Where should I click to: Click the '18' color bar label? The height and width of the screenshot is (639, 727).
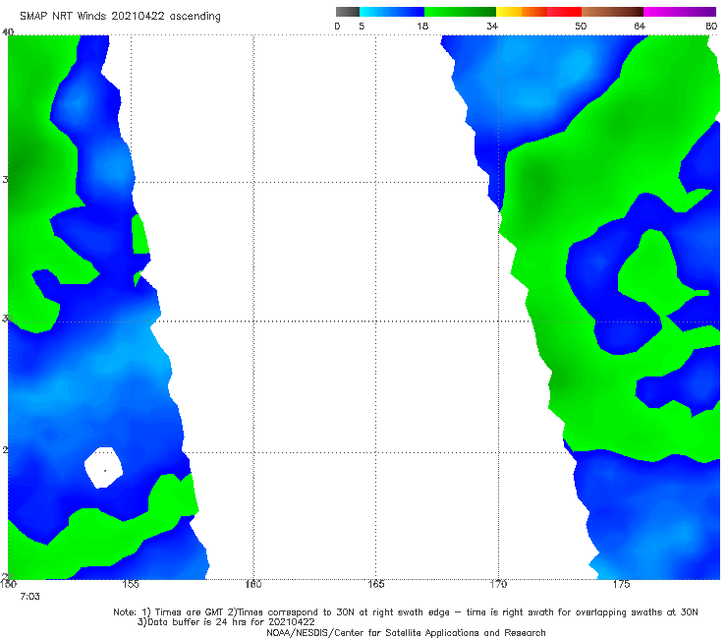tap(422, 27)
